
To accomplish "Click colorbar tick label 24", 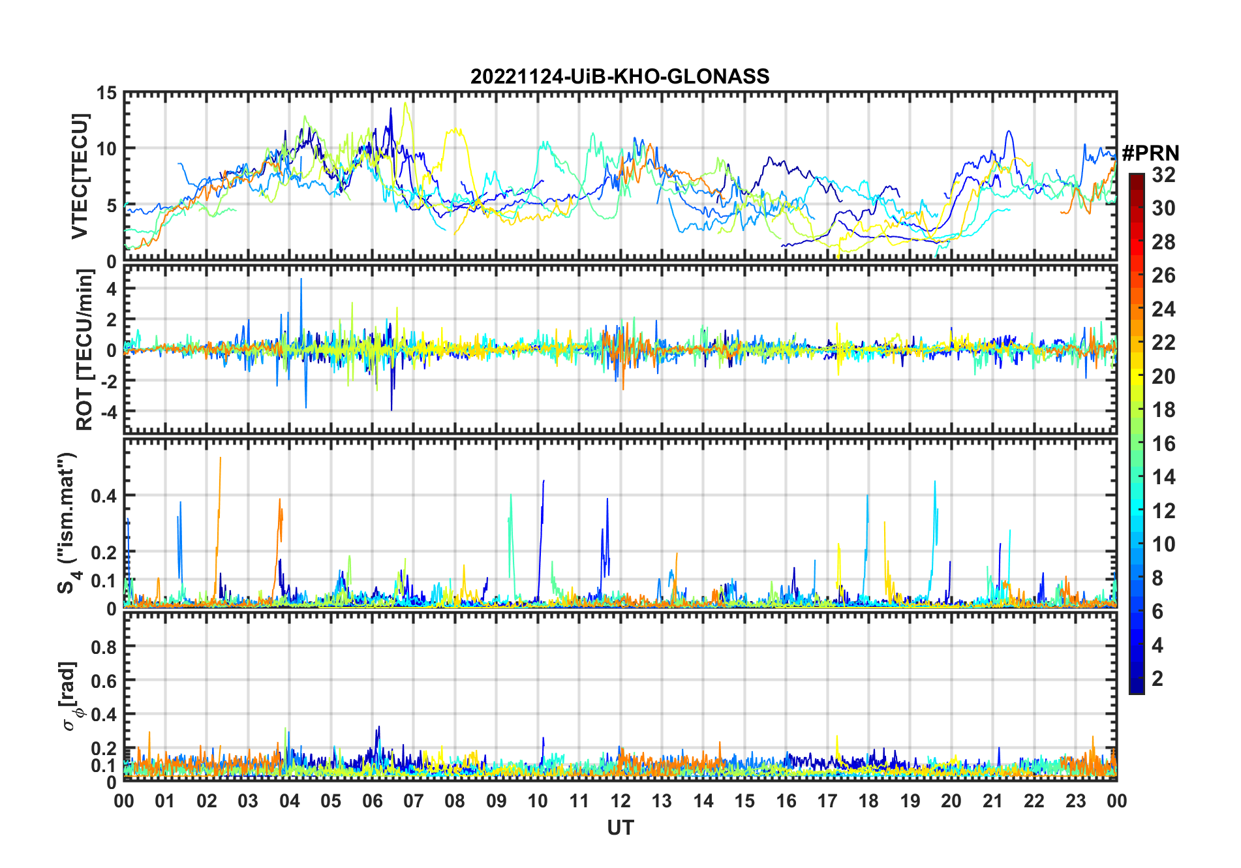I will tap(1163, 309).
